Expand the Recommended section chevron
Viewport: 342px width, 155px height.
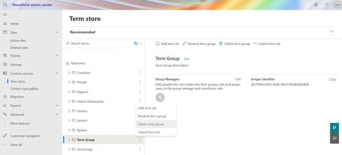(331, 32)
